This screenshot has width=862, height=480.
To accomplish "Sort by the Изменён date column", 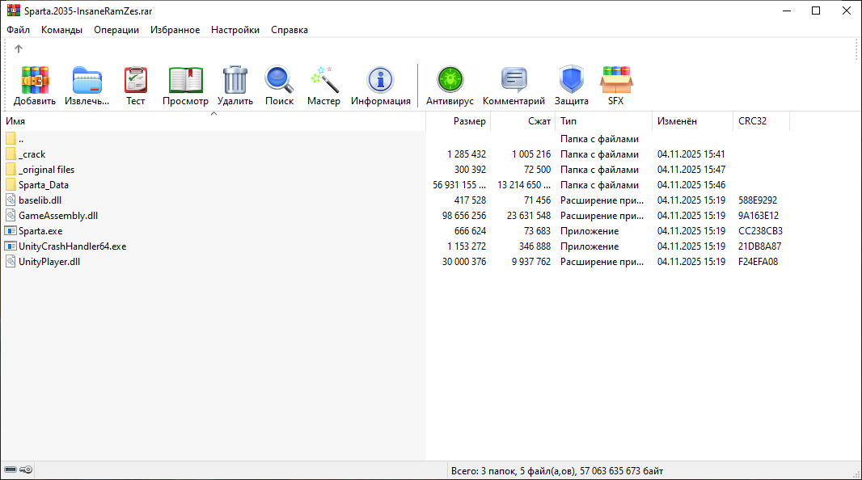I will click(677, 121).
